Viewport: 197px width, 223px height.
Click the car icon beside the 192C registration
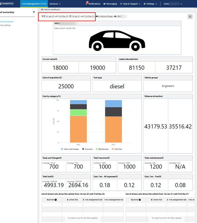tap(115, 16)
